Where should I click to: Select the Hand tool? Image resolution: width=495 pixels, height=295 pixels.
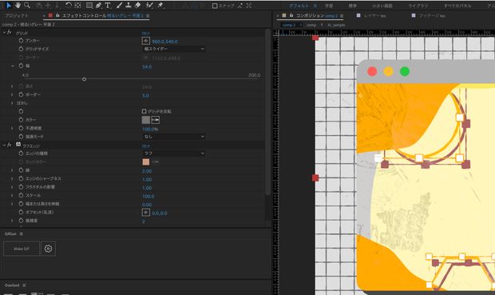pos(18,5)
